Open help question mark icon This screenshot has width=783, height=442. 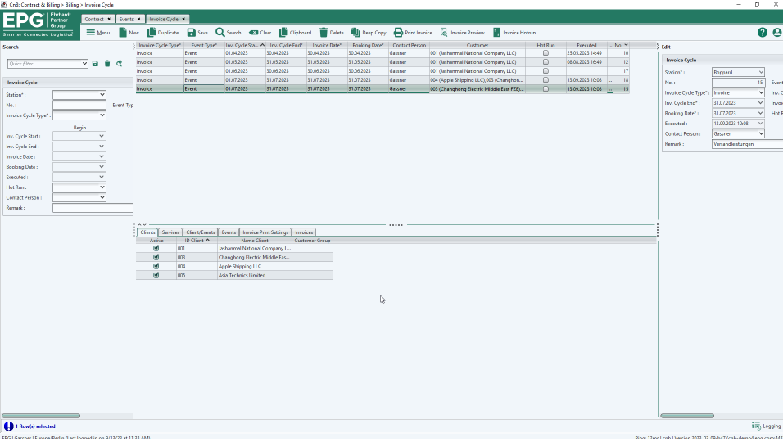coord(762,33)
